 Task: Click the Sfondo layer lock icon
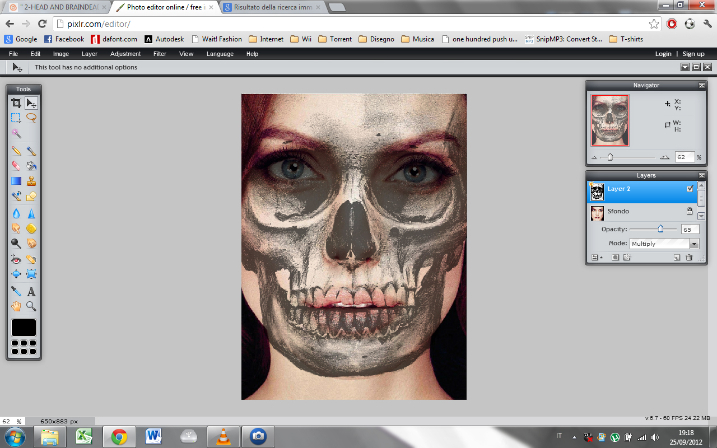(x=690, y=211)
